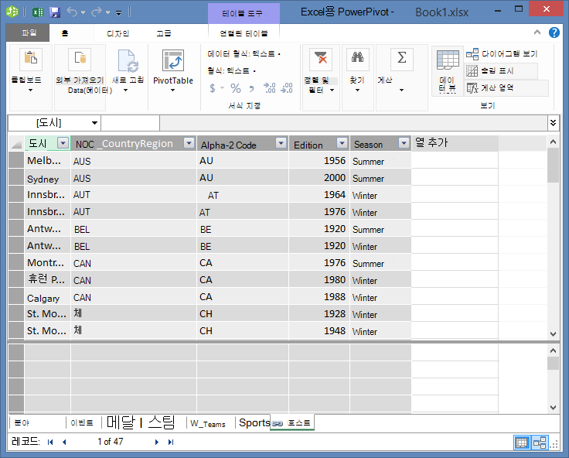Open Edition column filter dropdown
569x458 pixels.
342,143
